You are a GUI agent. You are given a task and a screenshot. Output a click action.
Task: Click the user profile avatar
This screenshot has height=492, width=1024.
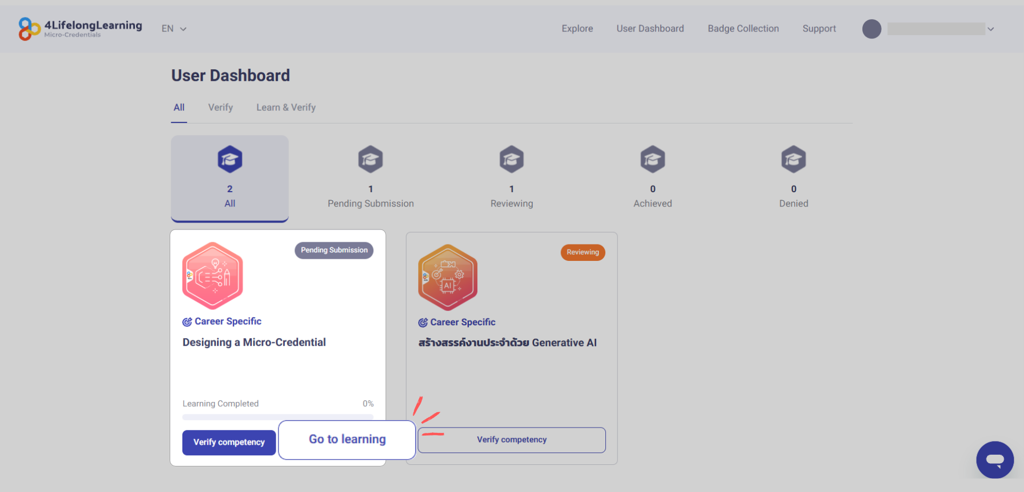tap(872, 29)
